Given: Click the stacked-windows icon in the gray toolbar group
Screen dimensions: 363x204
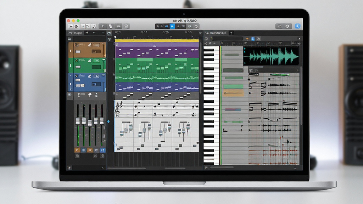Looking at the screenshot, I should [x=111, y=26].
